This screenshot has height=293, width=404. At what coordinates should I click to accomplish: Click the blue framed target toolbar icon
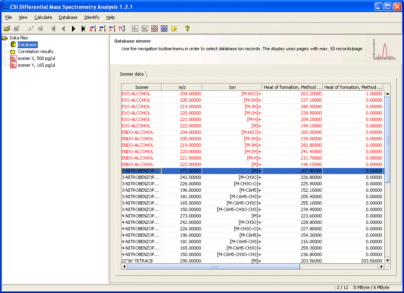[164, 29]
